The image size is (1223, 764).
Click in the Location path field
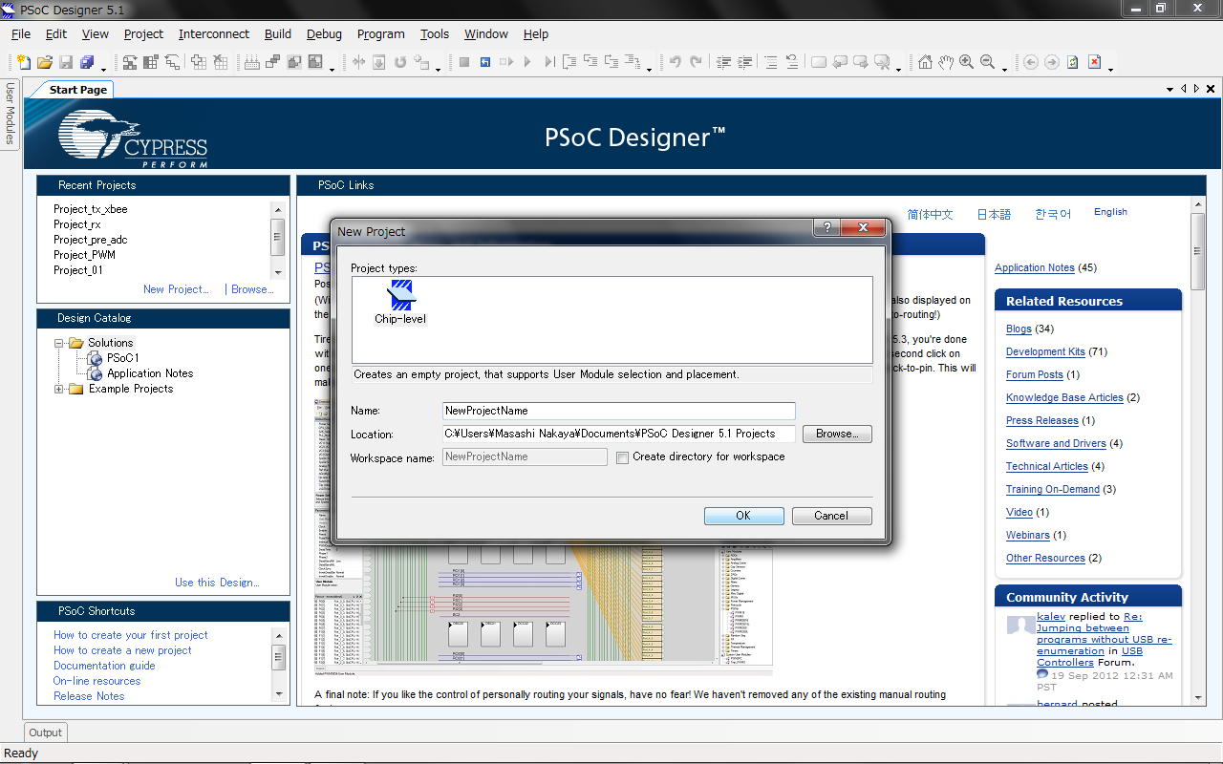click(619, 434)
